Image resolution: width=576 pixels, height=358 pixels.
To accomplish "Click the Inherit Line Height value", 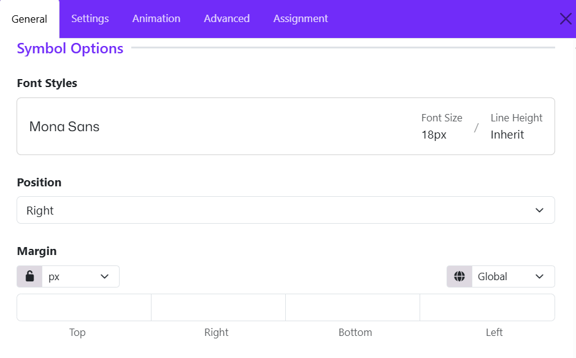I will (x=507, y=135).
